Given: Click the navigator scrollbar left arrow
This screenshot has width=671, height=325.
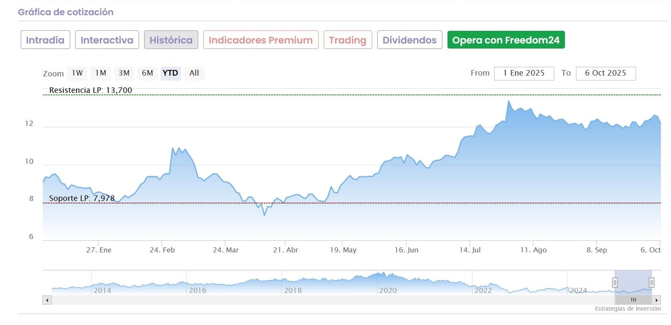Looking at the screenshot, I should pos(47,300).
